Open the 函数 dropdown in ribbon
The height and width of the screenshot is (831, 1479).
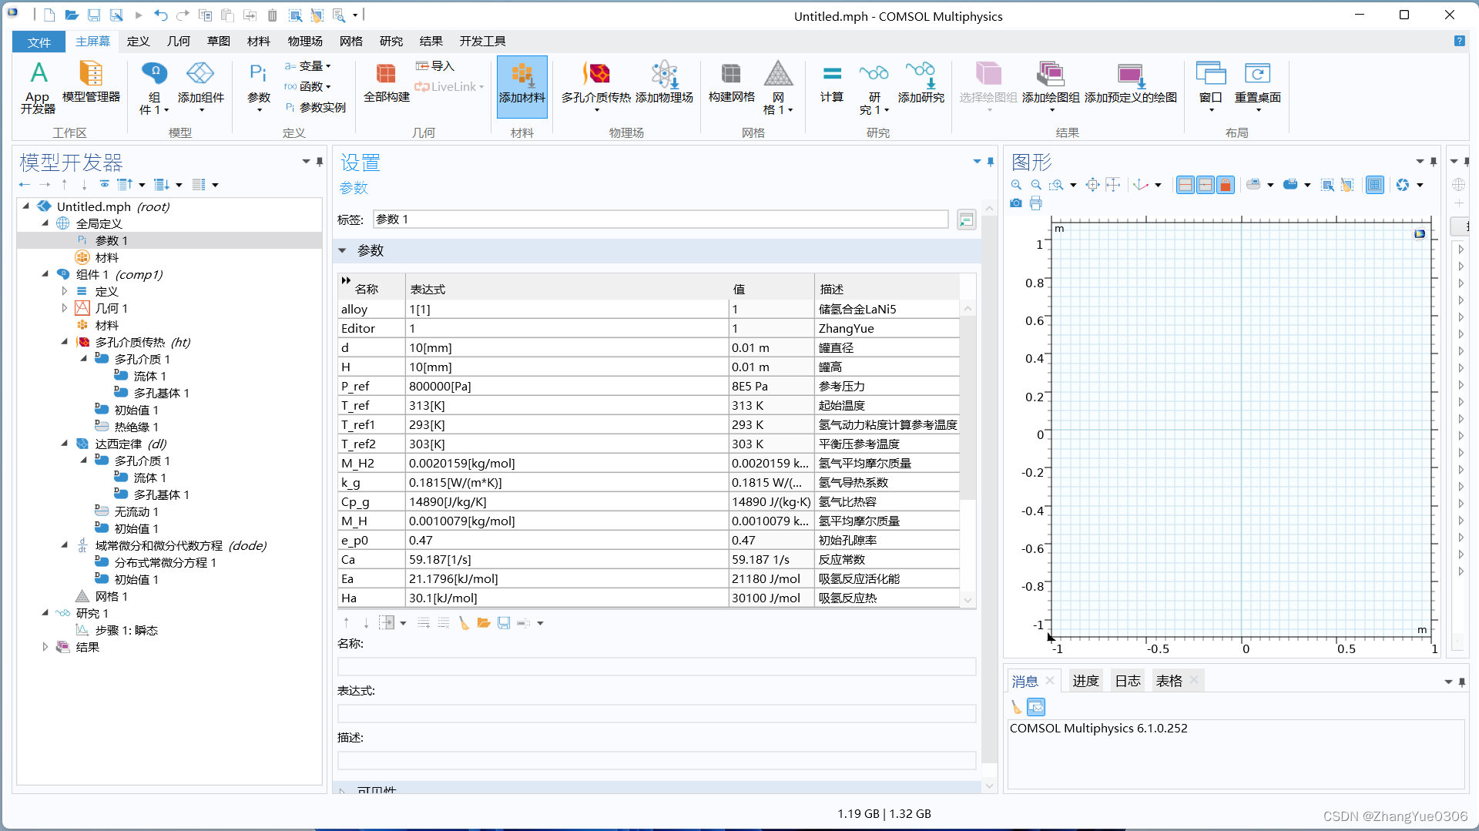point(308,86)
